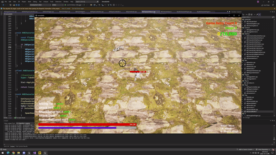Switch to the MyABCharacterPlayer.cpp tab
Image resolution: width=276 pixels, height=155 pixels.
pos(184,12)
